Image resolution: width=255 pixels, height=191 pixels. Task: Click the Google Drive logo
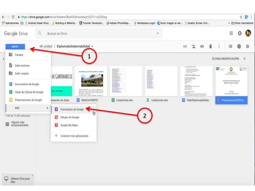(16, 33)
